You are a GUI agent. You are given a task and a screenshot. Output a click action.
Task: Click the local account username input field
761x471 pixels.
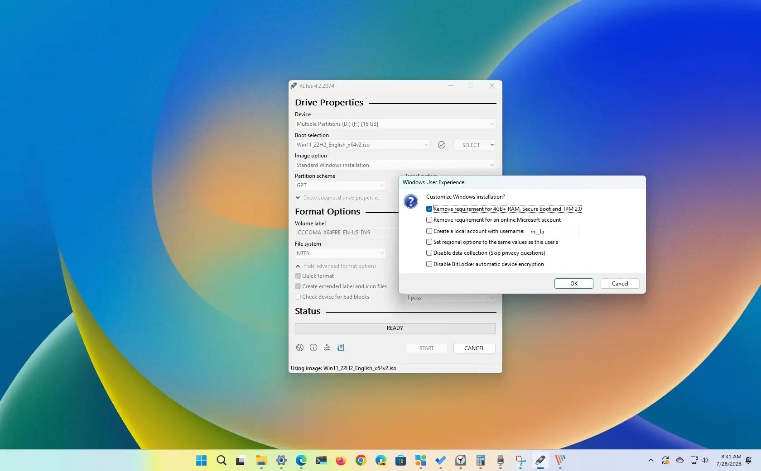point(553,231)
